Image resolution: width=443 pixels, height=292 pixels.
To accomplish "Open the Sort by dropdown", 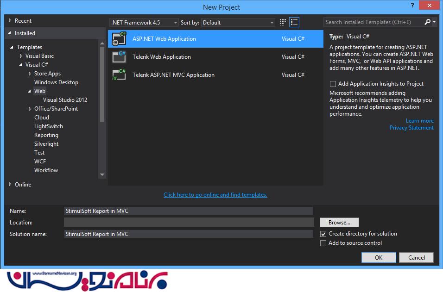I will pyautogui.click(x=238, y=23).
